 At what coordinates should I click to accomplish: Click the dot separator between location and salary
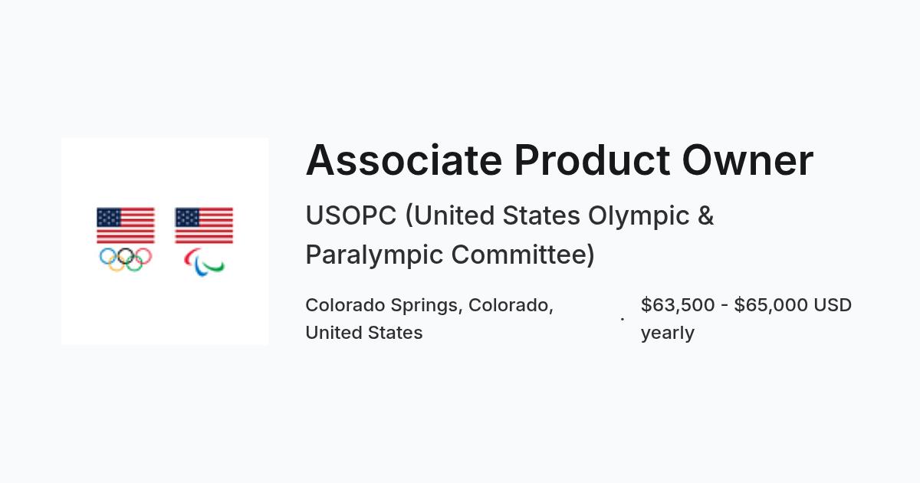[x=623, y=319]
